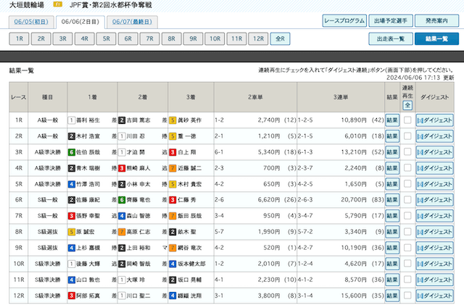Select the 1R race tab
The height and width of the screenshot is (305, 464).
pyautogui.click(x=20, y=38)
